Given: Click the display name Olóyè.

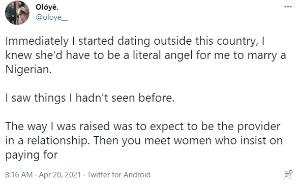Looking at the screenshot, I should pos(47,7).
